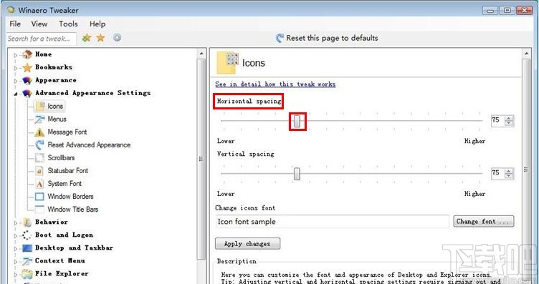Click the settings gear toolbar icon
Viewport: 539px width, 284px height.
point(118,38)
